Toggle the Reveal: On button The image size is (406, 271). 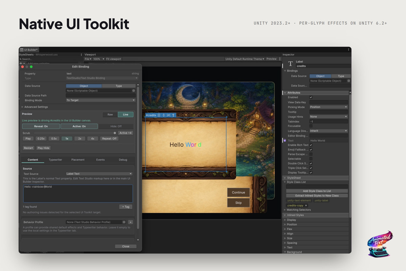pos(41,126)
